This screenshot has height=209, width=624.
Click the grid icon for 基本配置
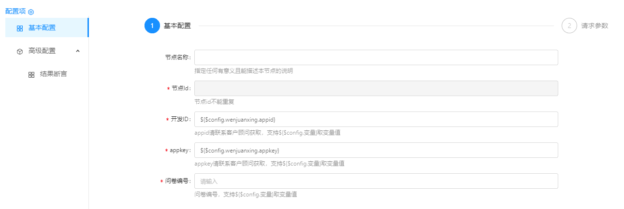point(20,28)
